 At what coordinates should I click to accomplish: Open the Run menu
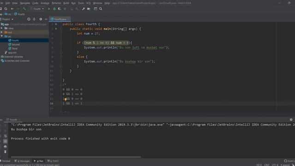(x=73, y=3)
